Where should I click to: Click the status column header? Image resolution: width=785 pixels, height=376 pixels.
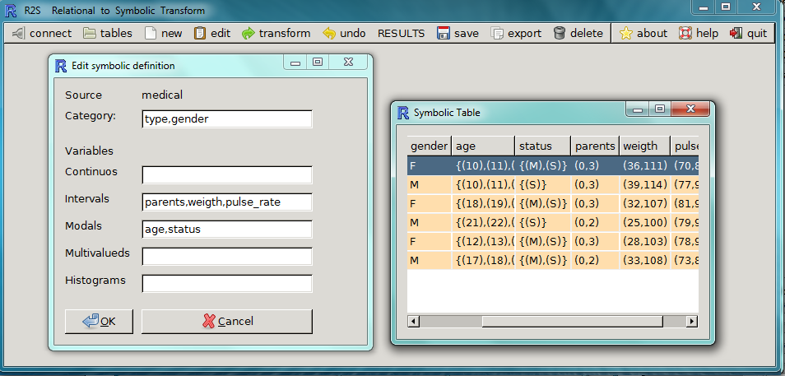pos(542,146)
